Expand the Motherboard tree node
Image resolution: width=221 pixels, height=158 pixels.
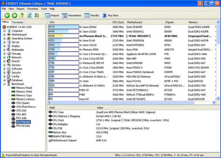point(4,35)
